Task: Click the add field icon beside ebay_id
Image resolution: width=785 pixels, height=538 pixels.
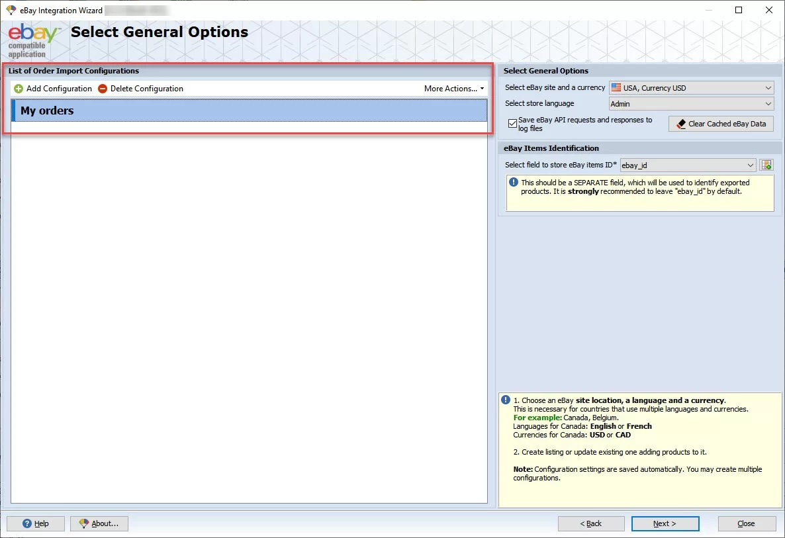Action: coord(766,165)
